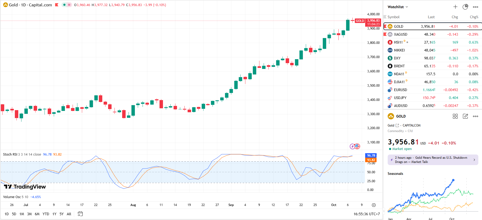Viewport: 482px width, 220px height.
Task: Click the lightning bolt news event icon
Action: tap(352, 146)
